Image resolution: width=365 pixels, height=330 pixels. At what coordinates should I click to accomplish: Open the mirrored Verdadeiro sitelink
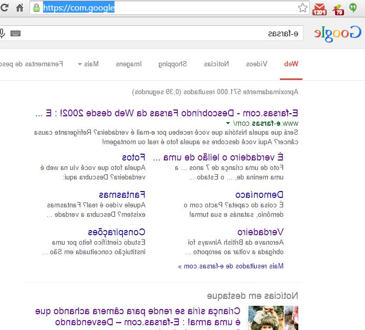click(x=260, y=232)
